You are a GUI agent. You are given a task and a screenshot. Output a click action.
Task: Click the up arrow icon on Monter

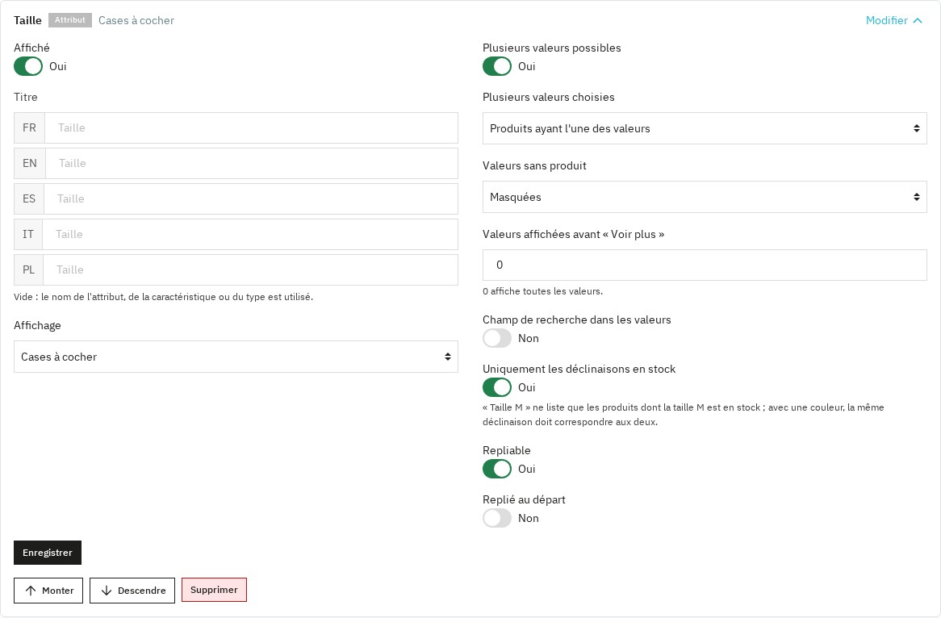click(x=31, y=591)
